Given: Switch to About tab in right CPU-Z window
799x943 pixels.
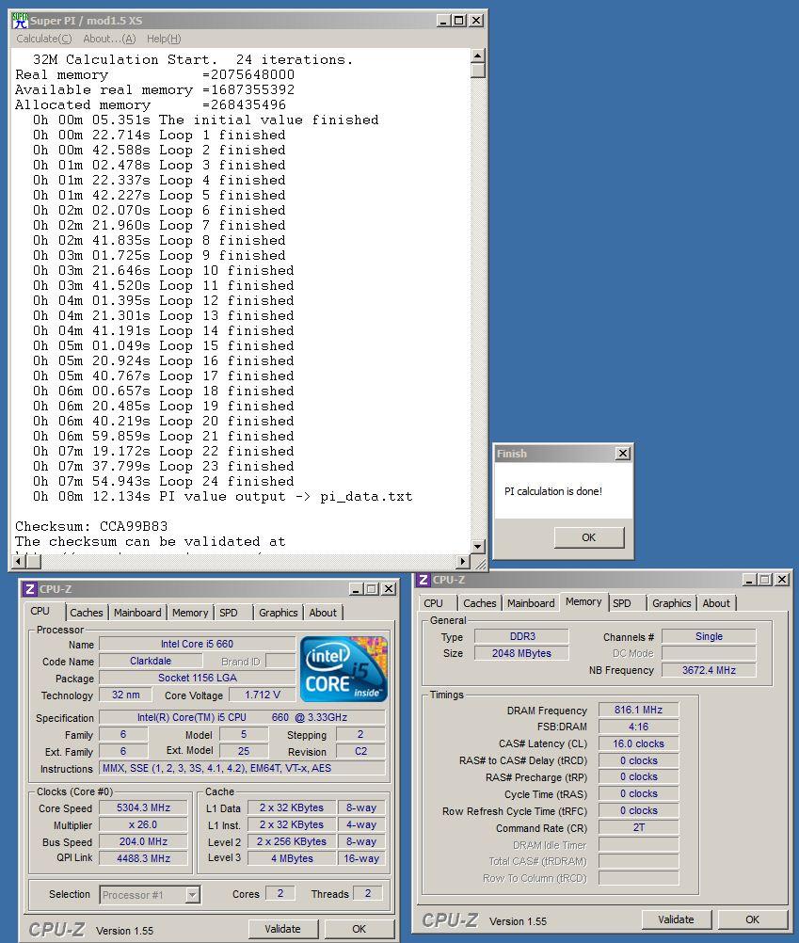Looking at the screenshot, I should pyautogui.click(x=716, y=603).
